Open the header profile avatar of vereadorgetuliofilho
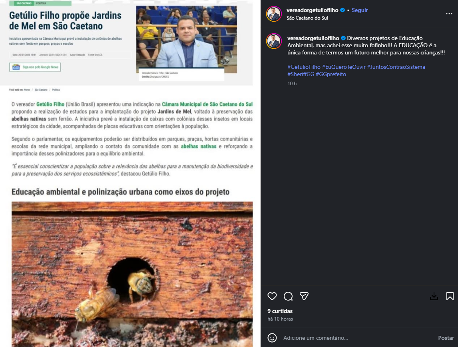 tap(274, 14)
